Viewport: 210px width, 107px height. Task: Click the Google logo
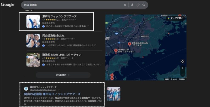[x=8, y=5]
